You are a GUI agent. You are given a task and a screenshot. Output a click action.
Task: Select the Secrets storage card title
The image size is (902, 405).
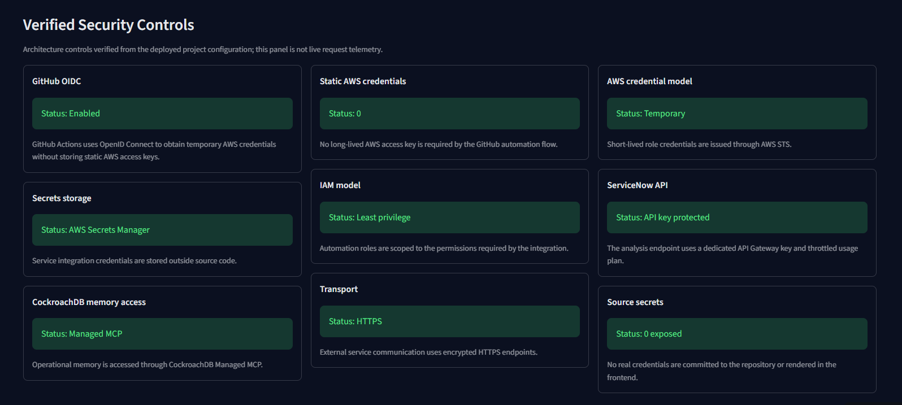point(62,198)
